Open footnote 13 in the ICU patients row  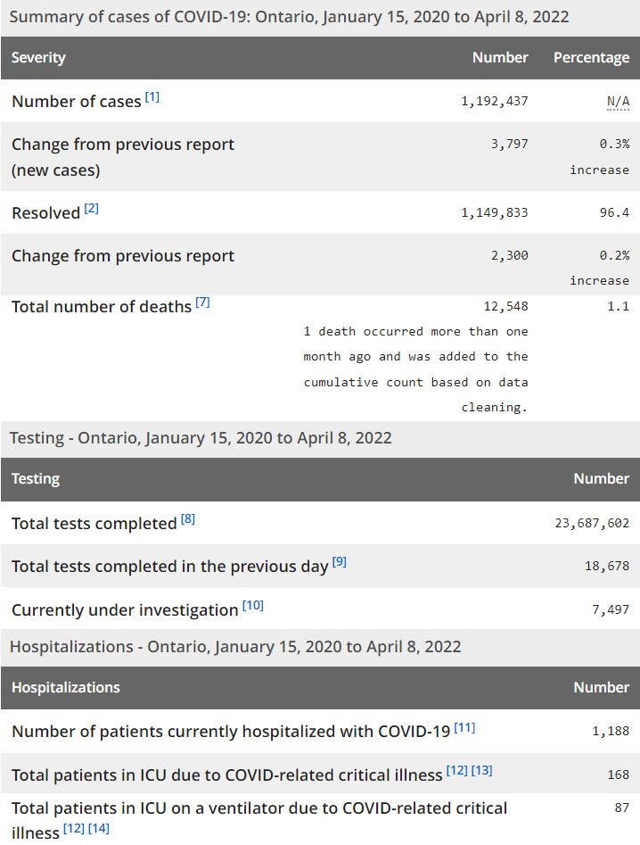click(x=481, y=770)
